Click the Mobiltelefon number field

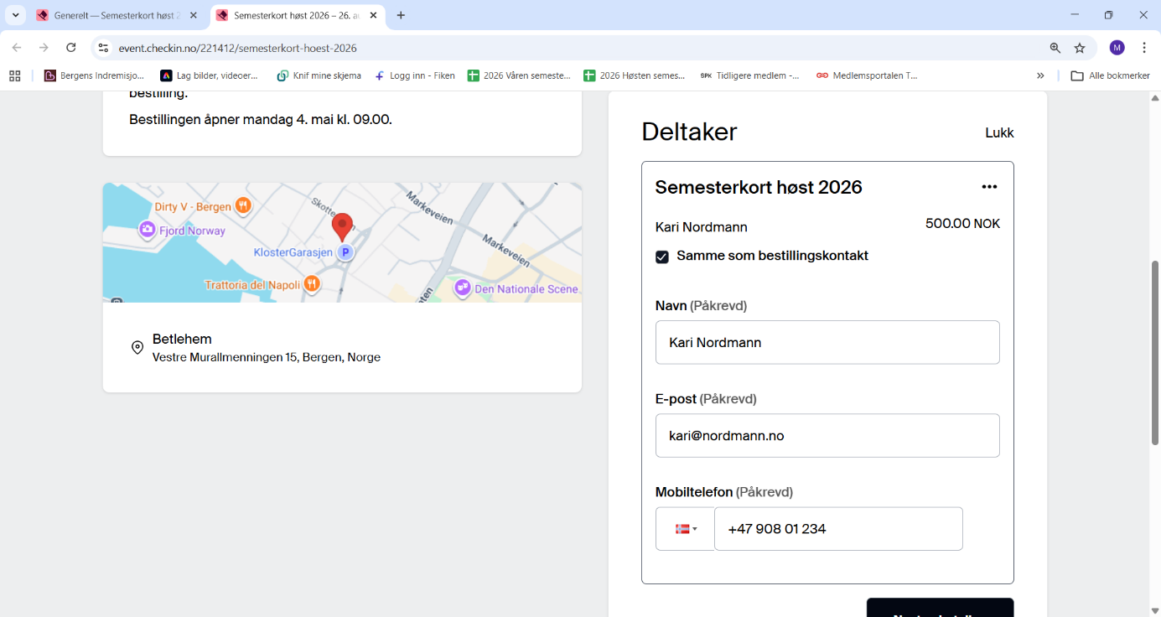pyautogui.click(x=837, y=529)
